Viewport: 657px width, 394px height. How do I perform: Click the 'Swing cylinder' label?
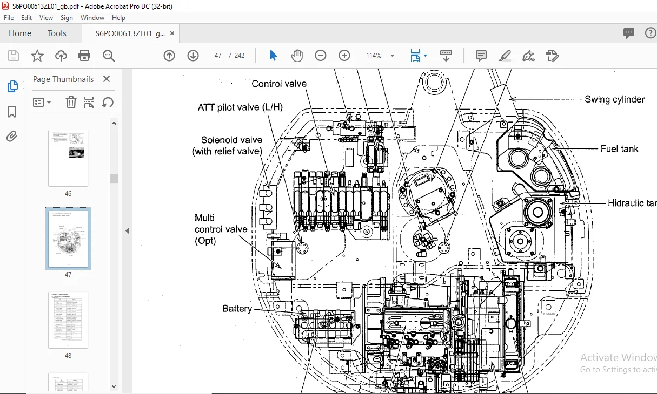pyautogui.click(x=615, y=99)
